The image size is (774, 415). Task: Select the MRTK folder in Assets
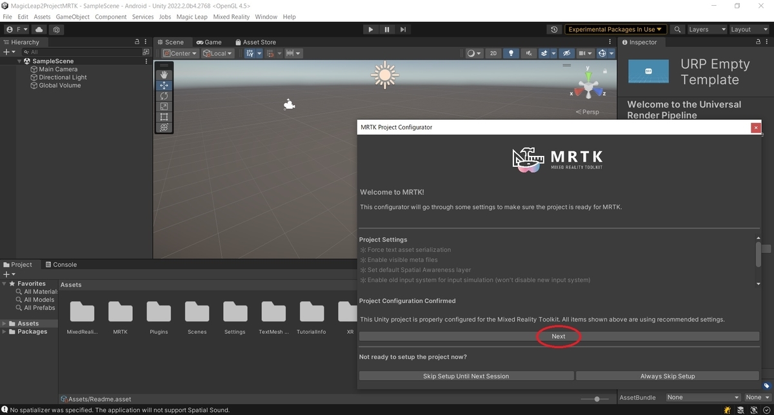tap(120, 318)
